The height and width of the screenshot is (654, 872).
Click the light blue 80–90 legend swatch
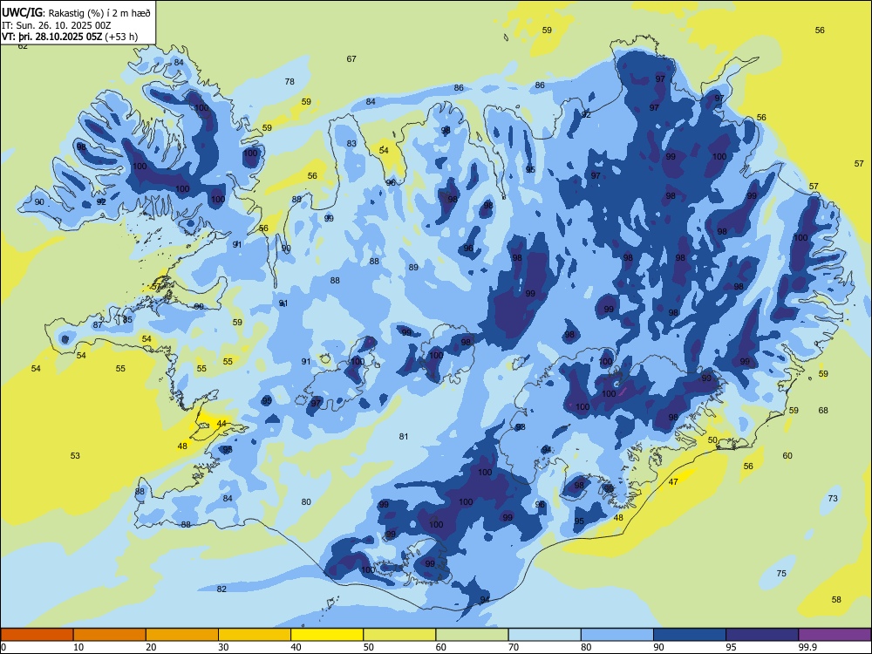click(617, 635)
